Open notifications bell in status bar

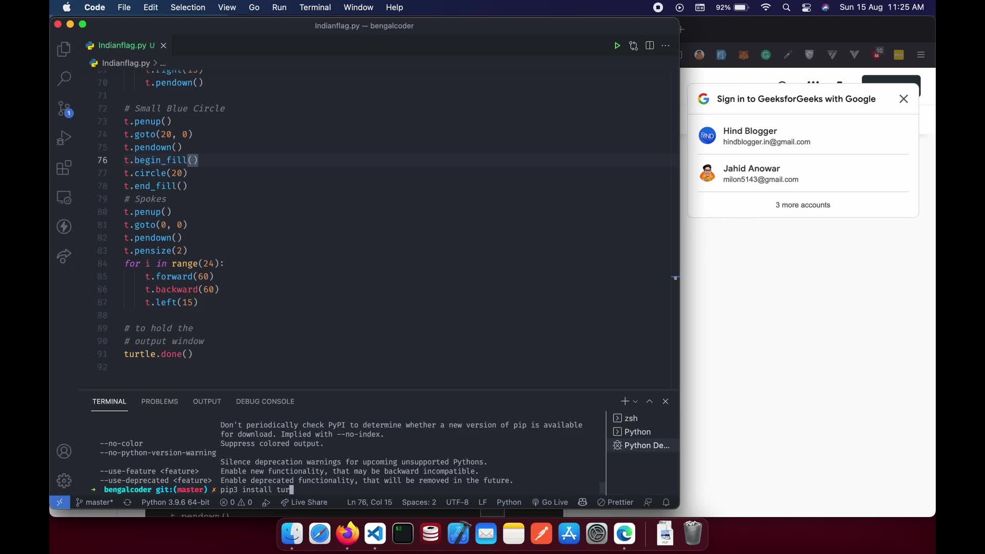[x=666, y=502]
